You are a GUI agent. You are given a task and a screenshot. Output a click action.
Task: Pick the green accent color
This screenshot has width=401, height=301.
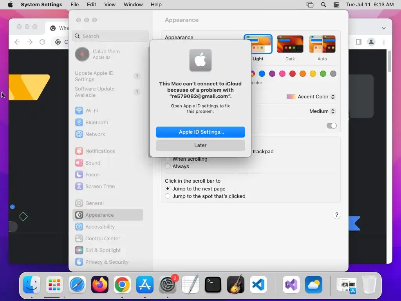[x=323, y=74]
